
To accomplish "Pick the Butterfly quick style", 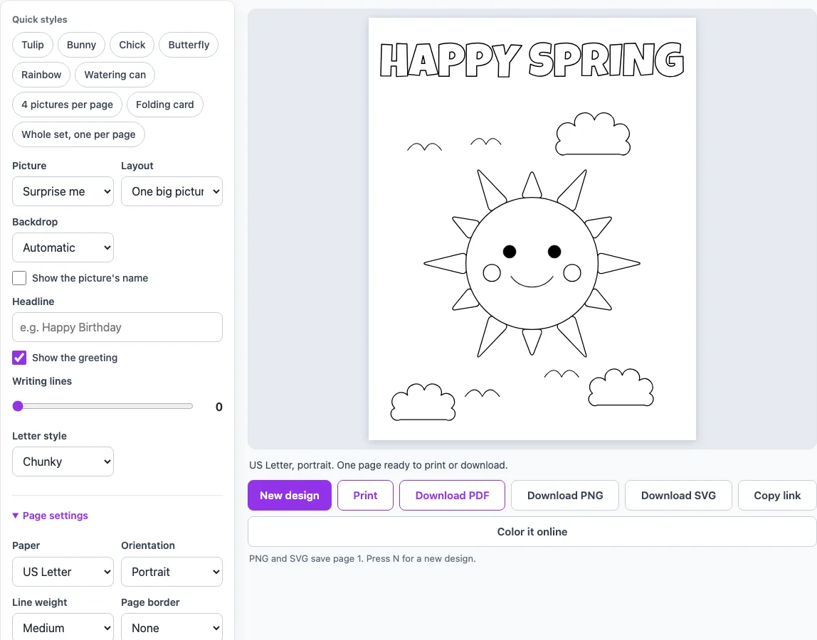I will 189,45.
